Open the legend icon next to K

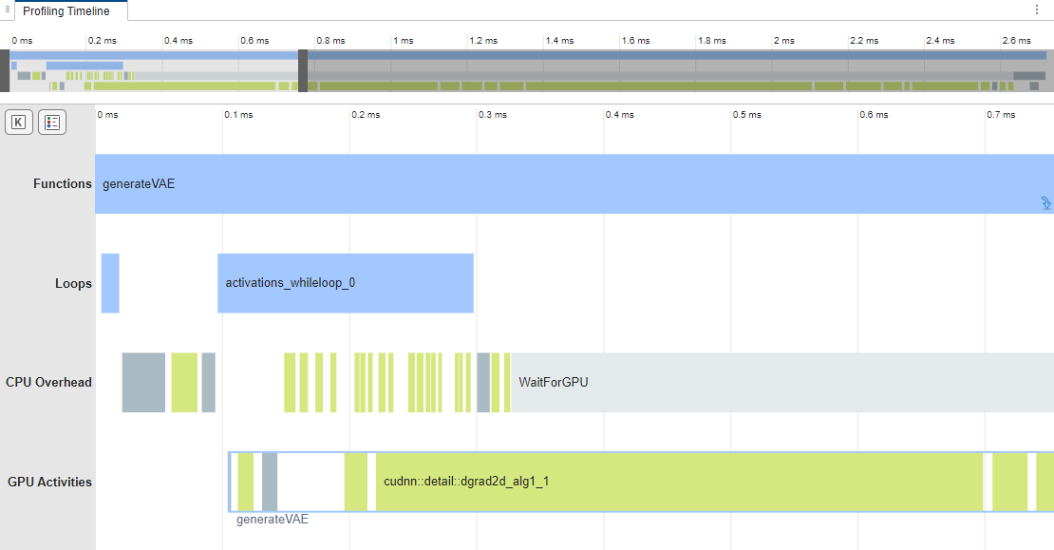coord(52,123)
